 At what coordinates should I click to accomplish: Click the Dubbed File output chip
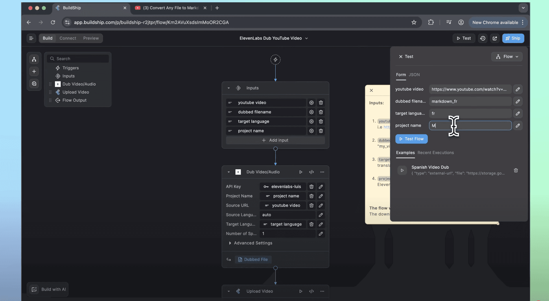coord(253,260)
